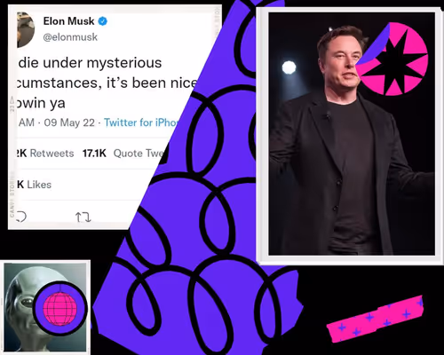Viewport: 444px width, 355px height.
Task: Select the pink disco ball sticker
Action: point(60,308)
